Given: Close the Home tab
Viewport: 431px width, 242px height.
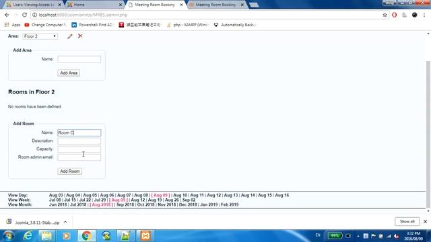Looking at the screenshot, I should click(121, 5).
